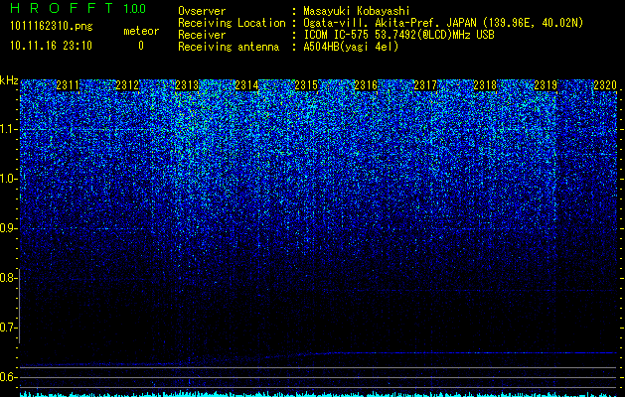This screenshot has height=397, width=625.
Task: Click the HROFFT program title
Action: coord(62,8)
